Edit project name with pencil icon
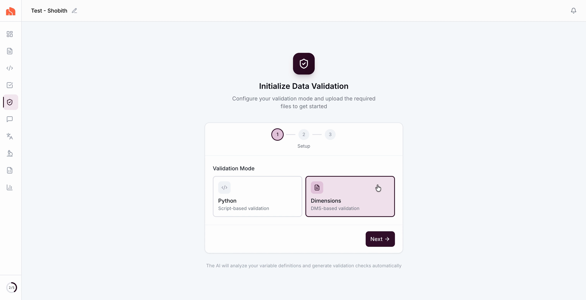This screenshot has width=586, height=300. (x=74, y=11)
